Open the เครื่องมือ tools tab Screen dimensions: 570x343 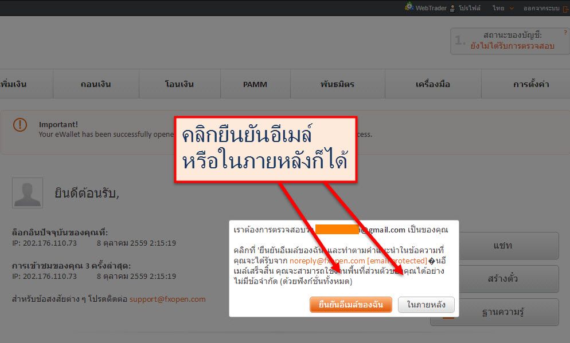(433, 84)
